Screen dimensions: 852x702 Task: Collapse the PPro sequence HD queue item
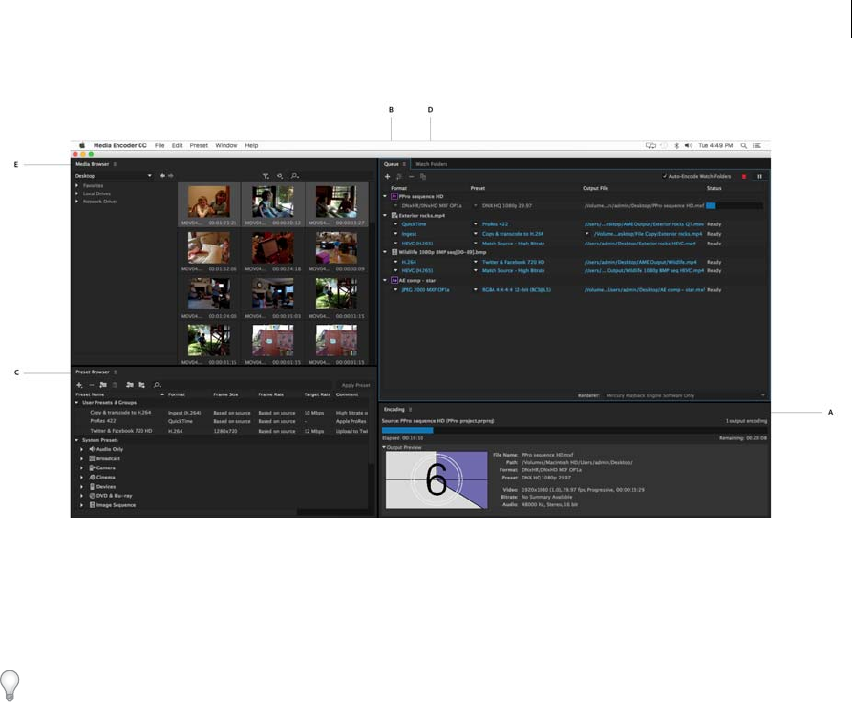[385, 196]
